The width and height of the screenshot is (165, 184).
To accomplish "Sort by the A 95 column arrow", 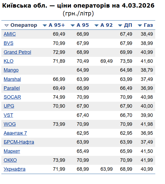I will point(72,25).
